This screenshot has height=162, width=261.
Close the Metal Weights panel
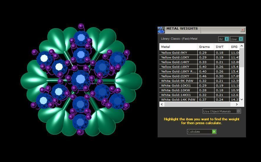point(242,30)
